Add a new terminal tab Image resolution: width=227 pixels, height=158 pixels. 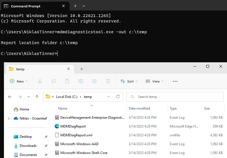tap(75, 6)
